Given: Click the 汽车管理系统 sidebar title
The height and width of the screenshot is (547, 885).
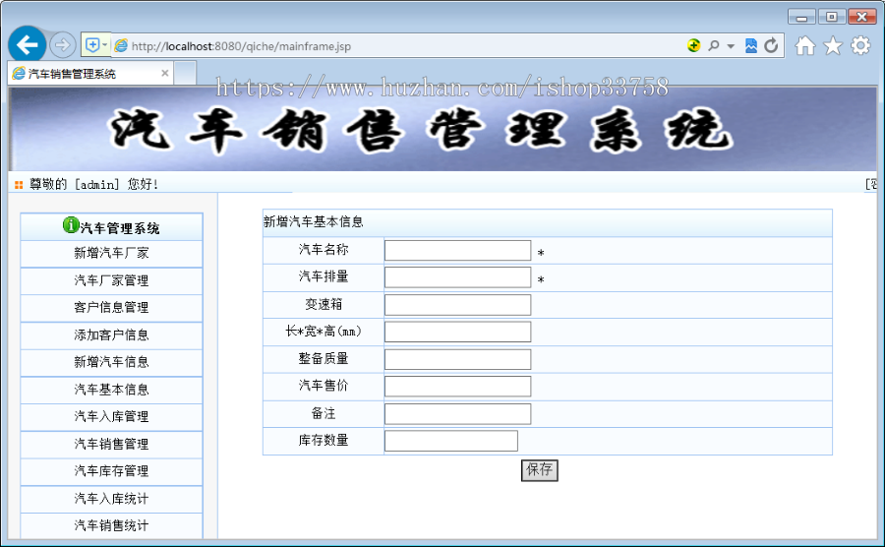Looking at the screenshot, I should [120, 228].
